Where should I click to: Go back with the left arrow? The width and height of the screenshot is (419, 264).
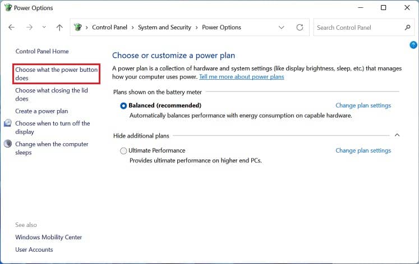[x=11, y=28]
